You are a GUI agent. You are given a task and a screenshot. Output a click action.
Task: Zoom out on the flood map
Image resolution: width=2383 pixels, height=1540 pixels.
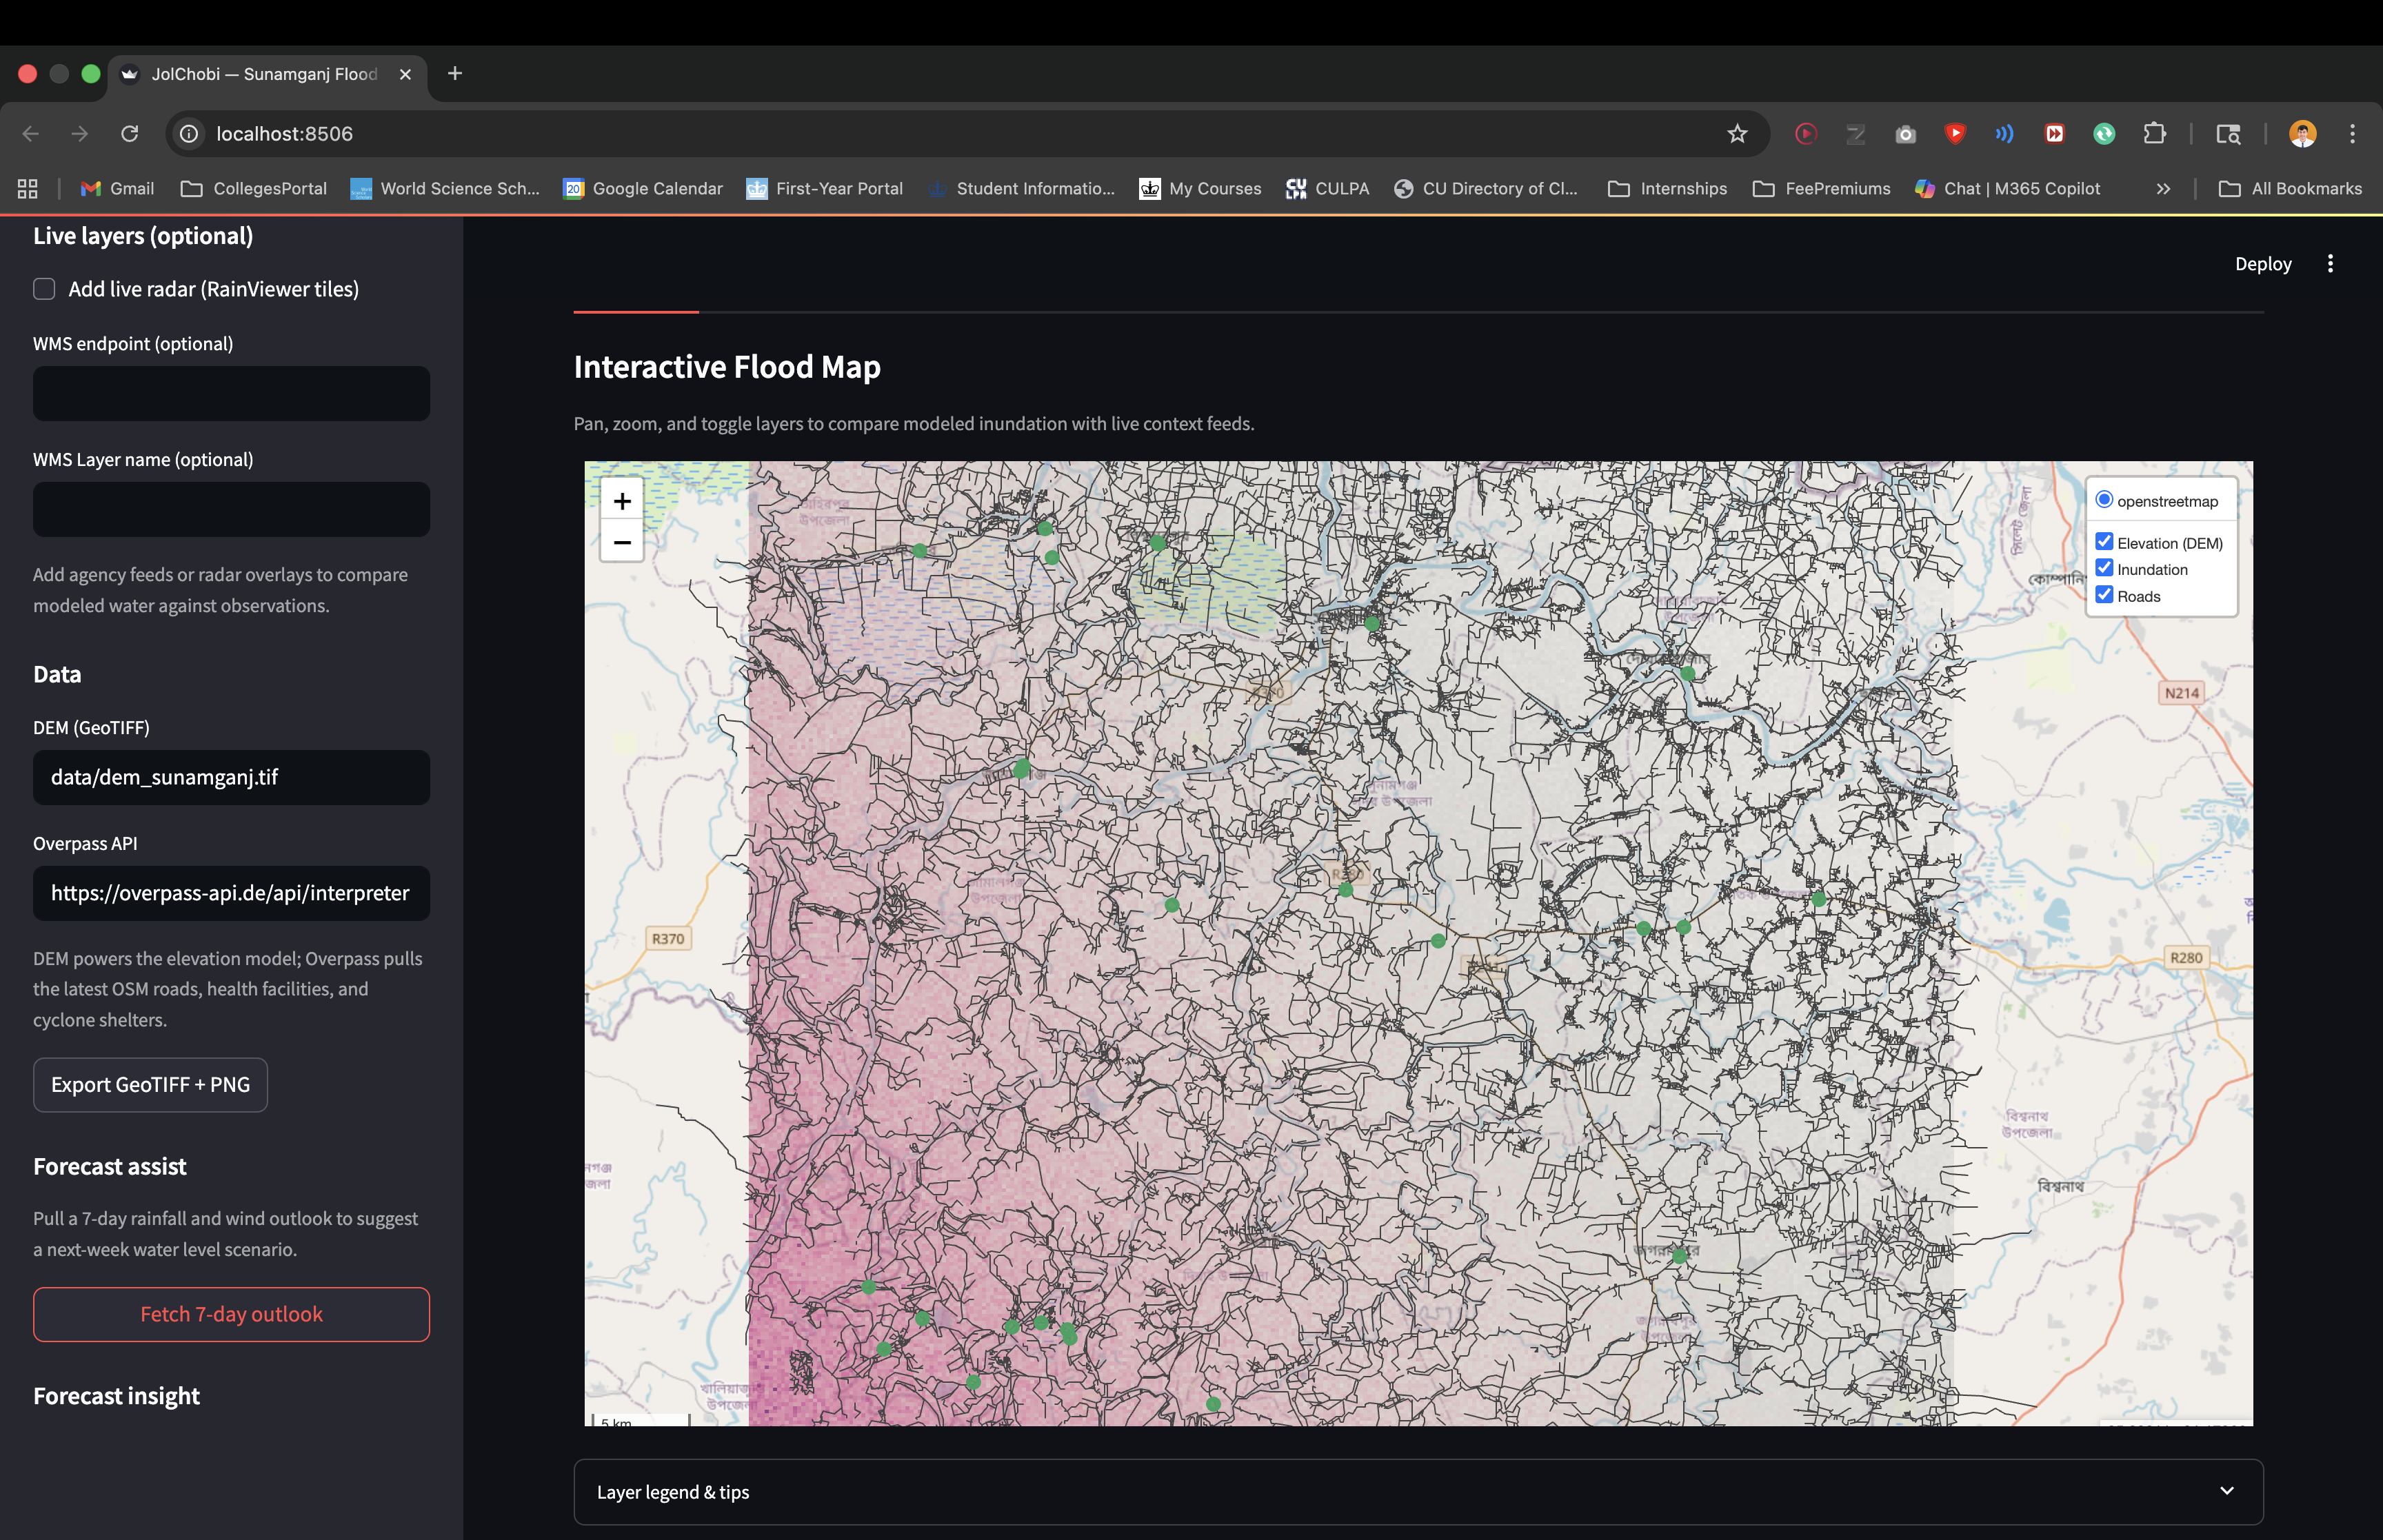622,542
